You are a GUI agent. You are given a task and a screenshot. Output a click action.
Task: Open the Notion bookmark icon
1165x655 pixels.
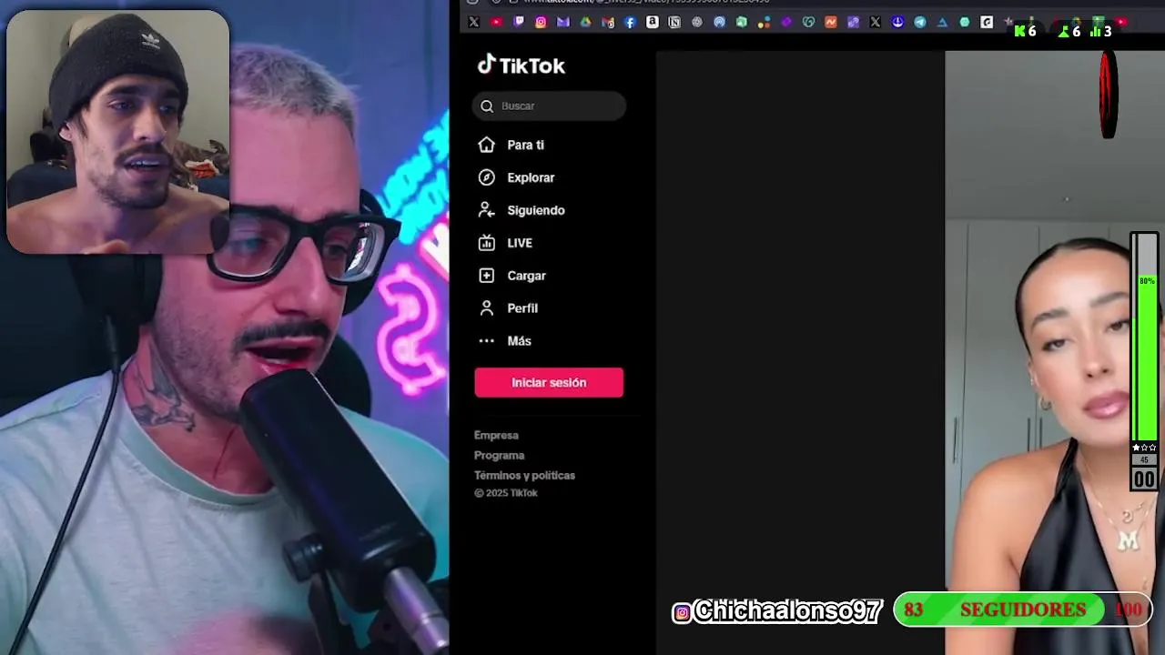point(674,22)
